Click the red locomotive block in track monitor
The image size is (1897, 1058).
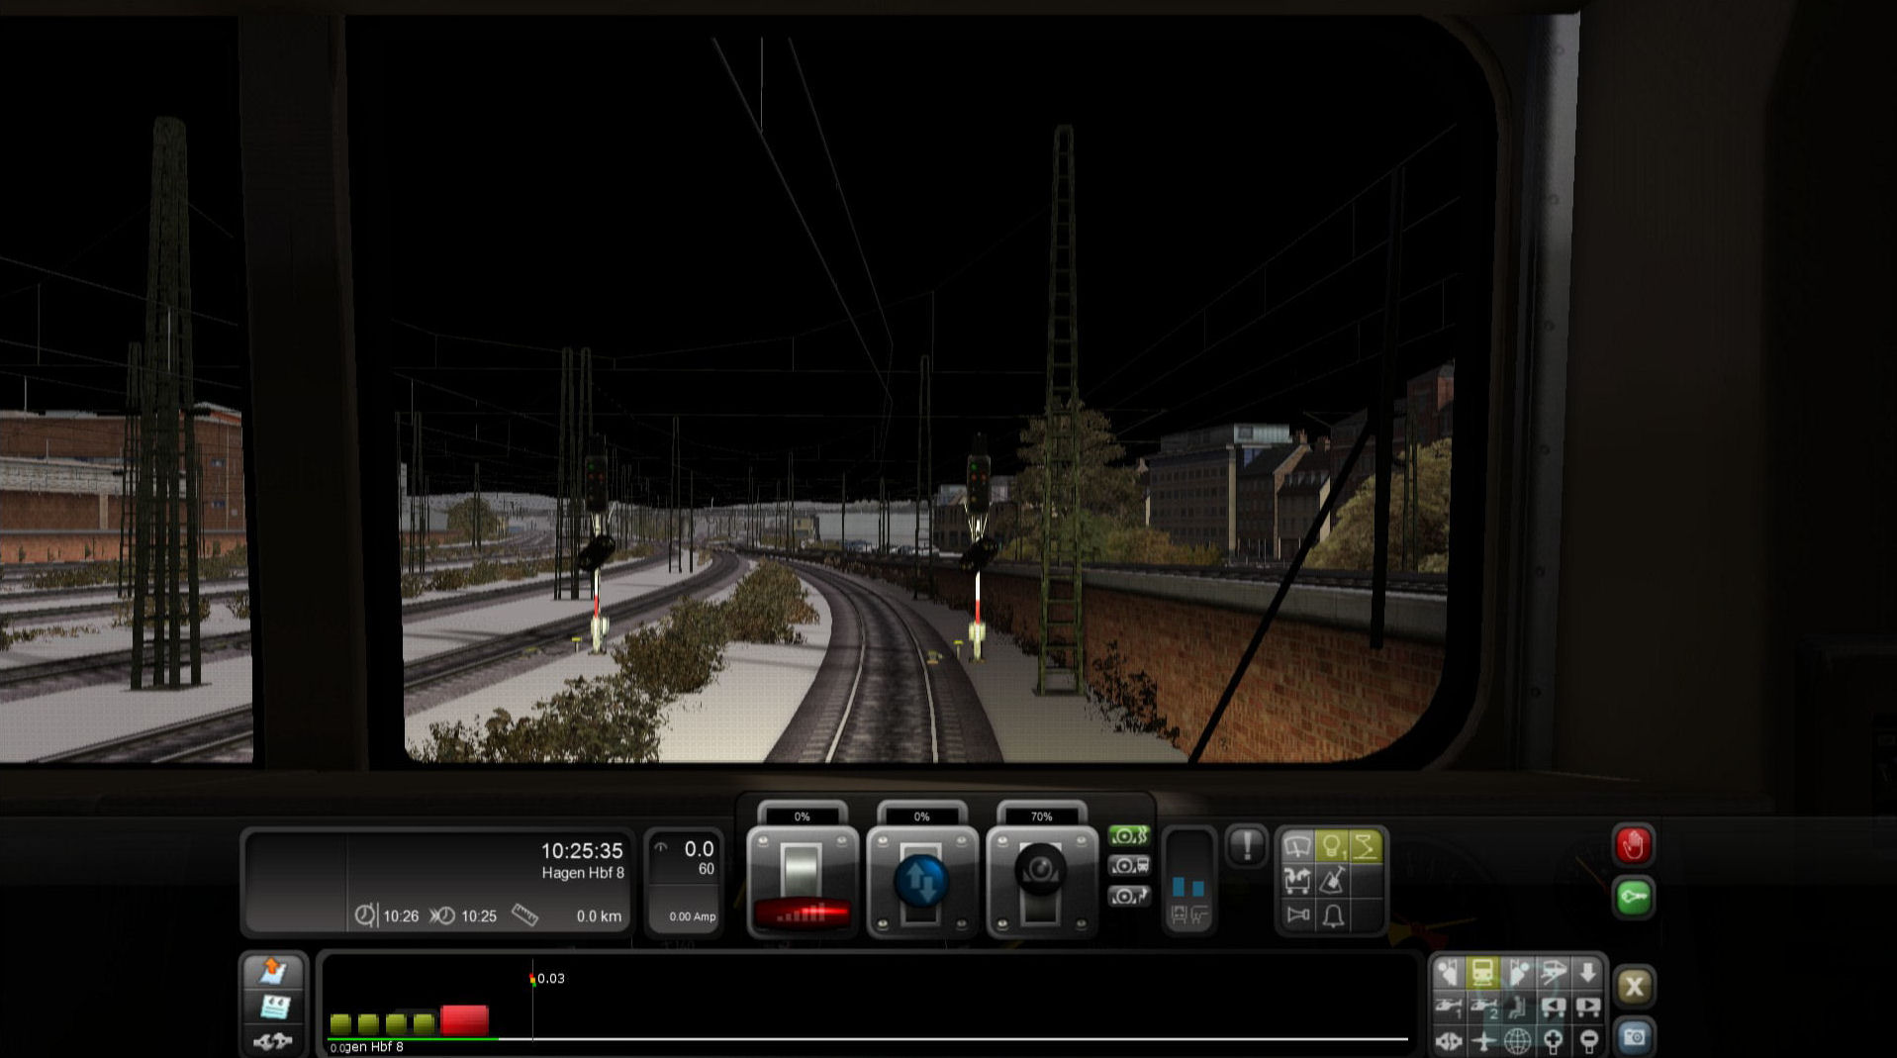tap(464, 1019)
